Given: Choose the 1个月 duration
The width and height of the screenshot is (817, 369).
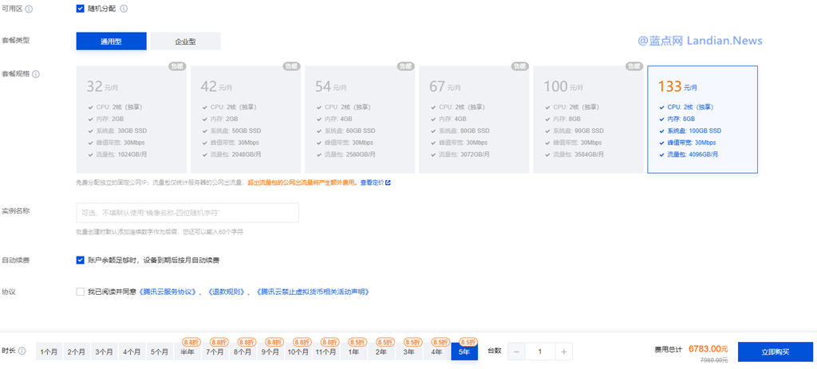Looking at the screenshot, I should coord(49,351).
